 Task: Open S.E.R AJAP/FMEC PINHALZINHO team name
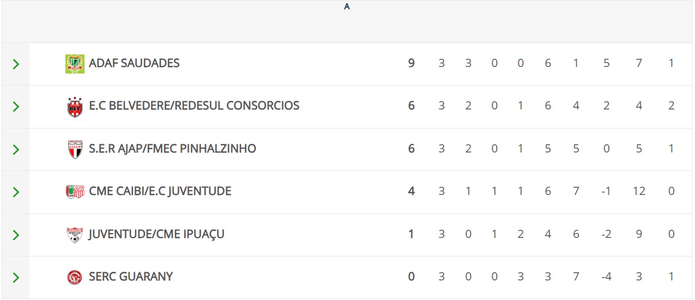pos(172,149)
